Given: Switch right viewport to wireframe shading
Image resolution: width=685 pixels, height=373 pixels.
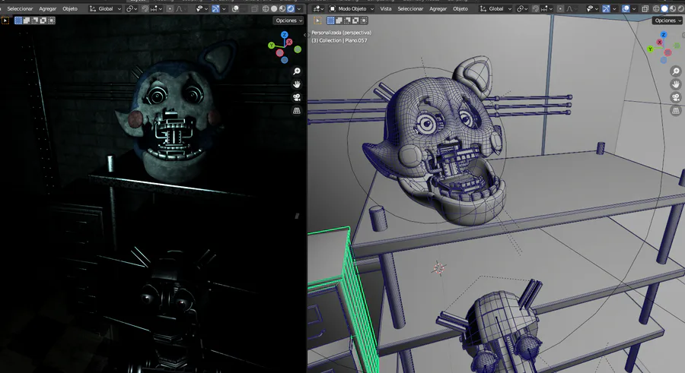Looking at the screenshot, I should (x=656, y=8).
